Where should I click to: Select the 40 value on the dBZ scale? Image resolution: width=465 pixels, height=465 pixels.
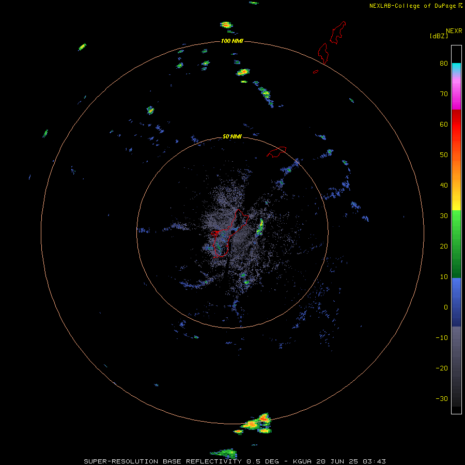[444, 185]
